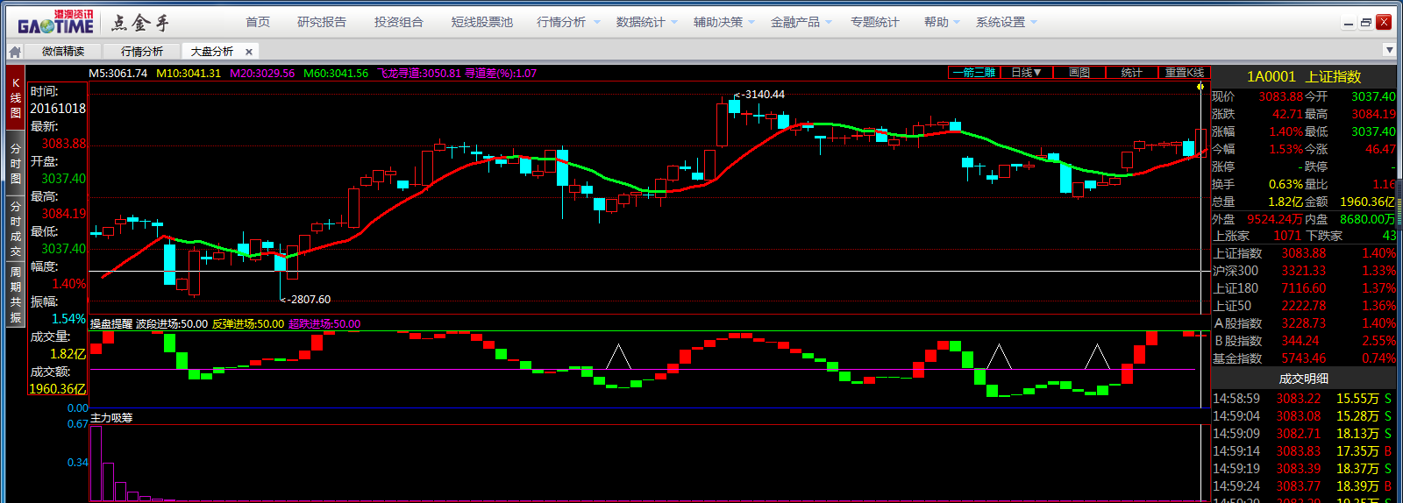1403x503 pixels.
Task: Switch to K线图 side view
Action: 16,98
